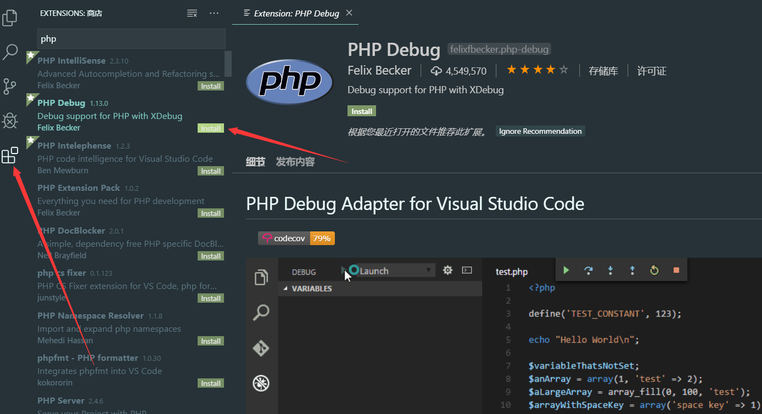The height and width of the screenshot is (414, 762).
Task: Install PHP Debug from the results list
Action: point(211,128)
